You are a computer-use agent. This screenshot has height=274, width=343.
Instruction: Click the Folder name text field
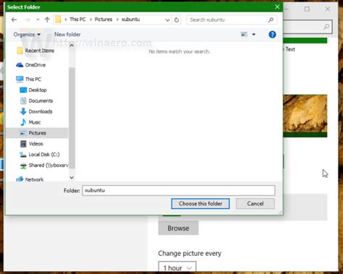(179, 190)
